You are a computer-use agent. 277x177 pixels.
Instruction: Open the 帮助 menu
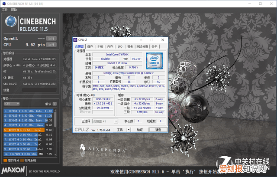click(14, 10)
